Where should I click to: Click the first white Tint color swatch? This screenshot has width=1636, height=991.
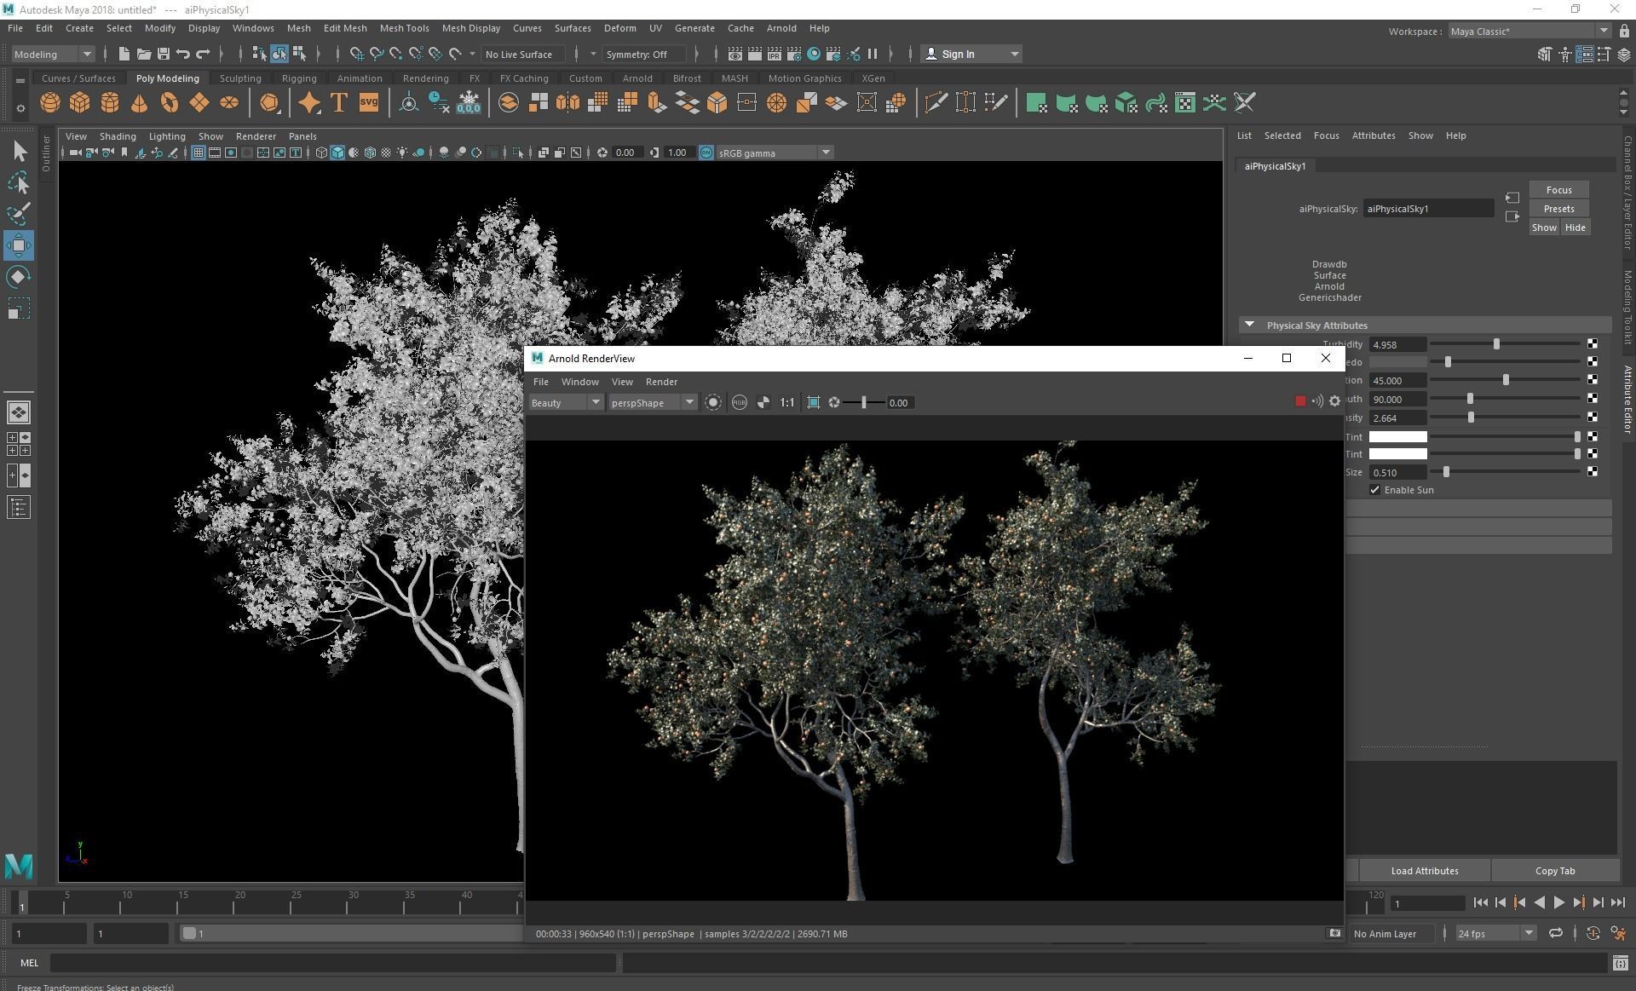coord(1397,436)
